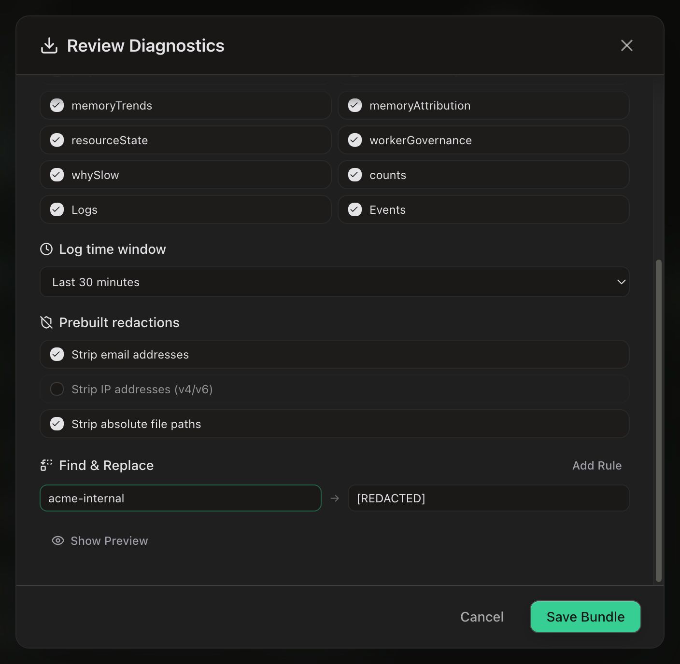The width and height of the screenshot is (680, 664).
Task: Click the download icon beside Review Diagnostics
Action: (x=49, y=46)
